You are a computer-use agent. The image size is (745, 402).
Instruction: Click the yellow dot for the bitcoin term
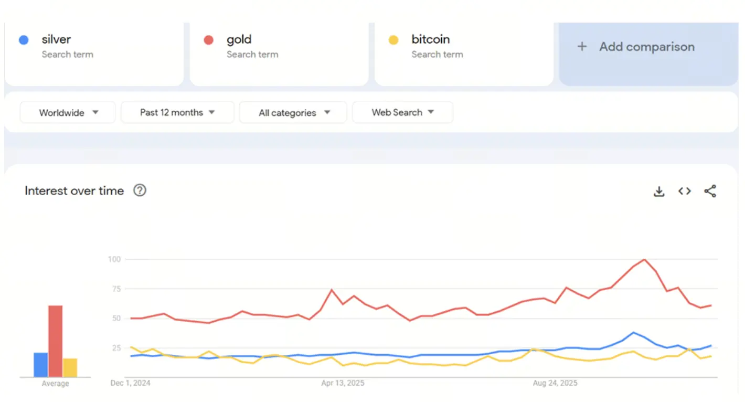pyautogui.click(x=393, y=39)
